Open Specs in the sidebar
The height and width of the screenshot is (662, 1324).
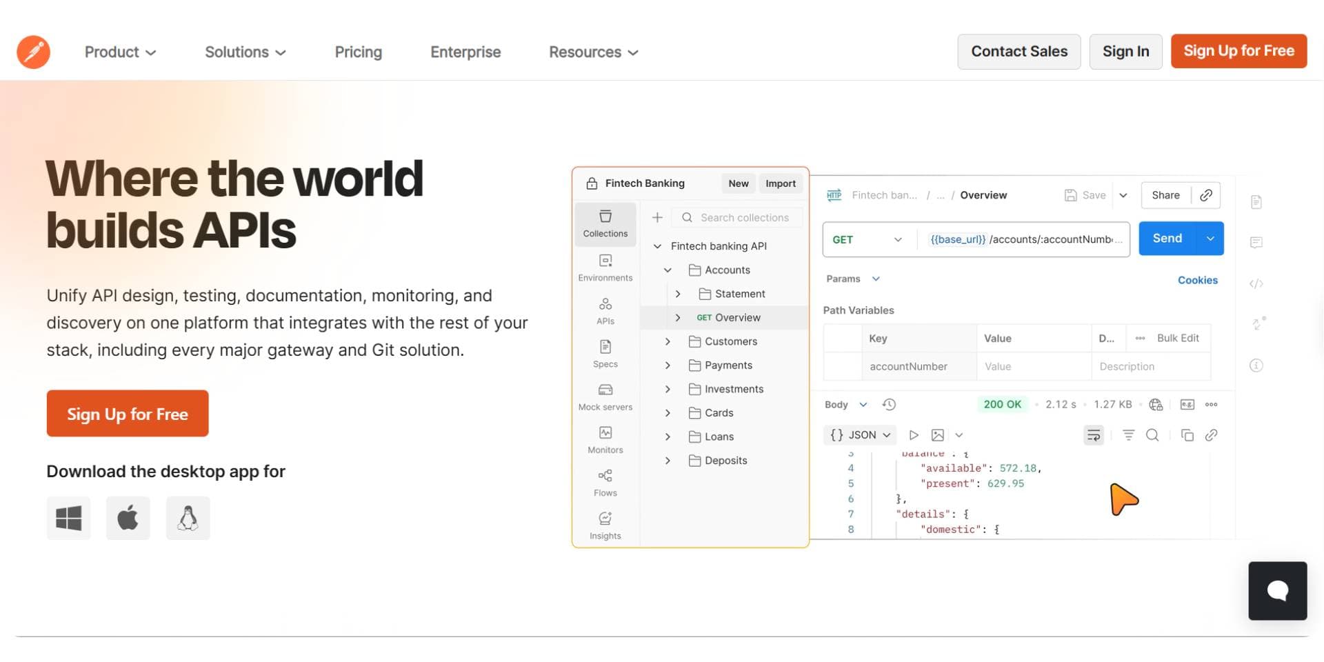(605, 354)
